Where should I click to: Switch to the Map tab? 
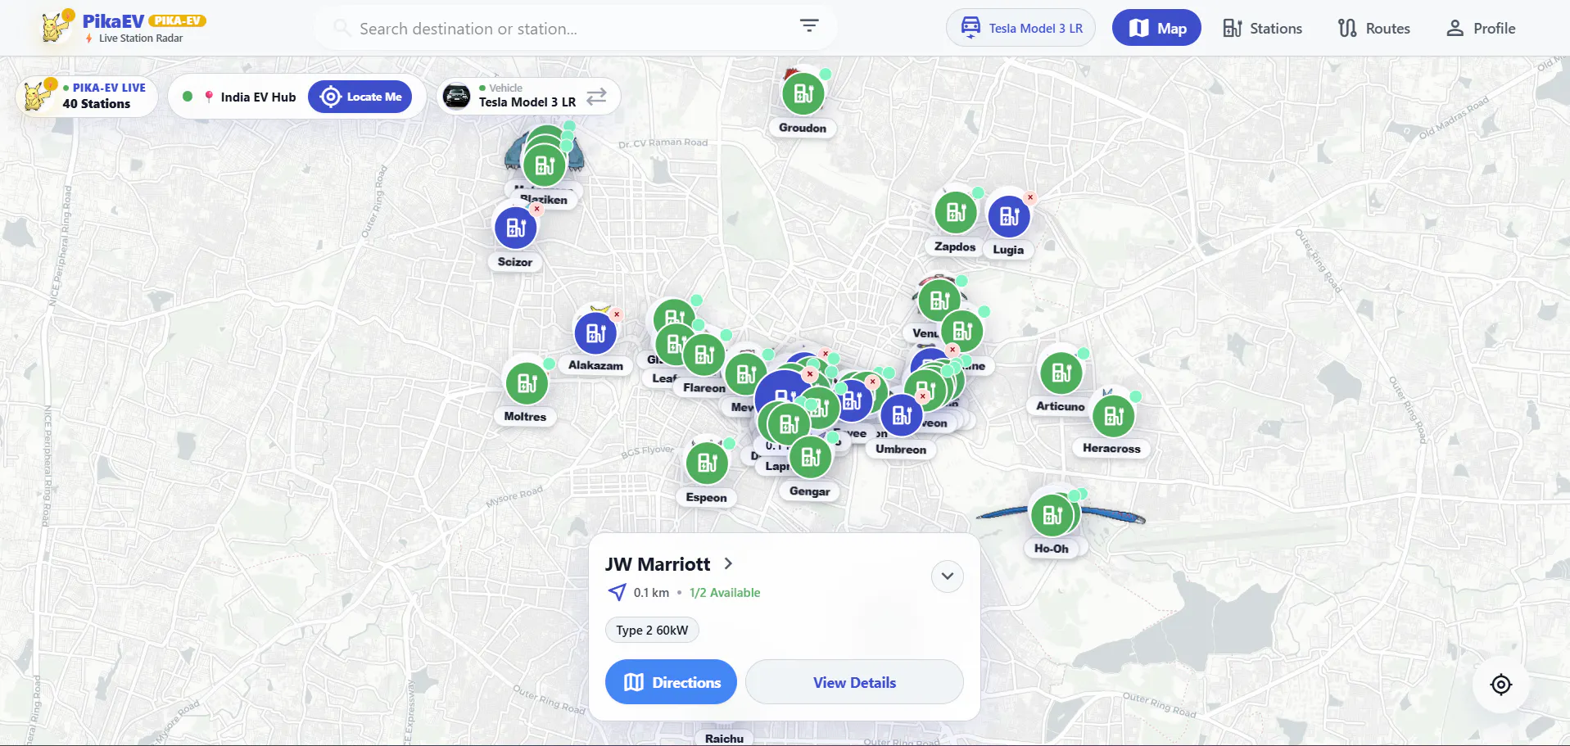click(x=1156, y=28)
